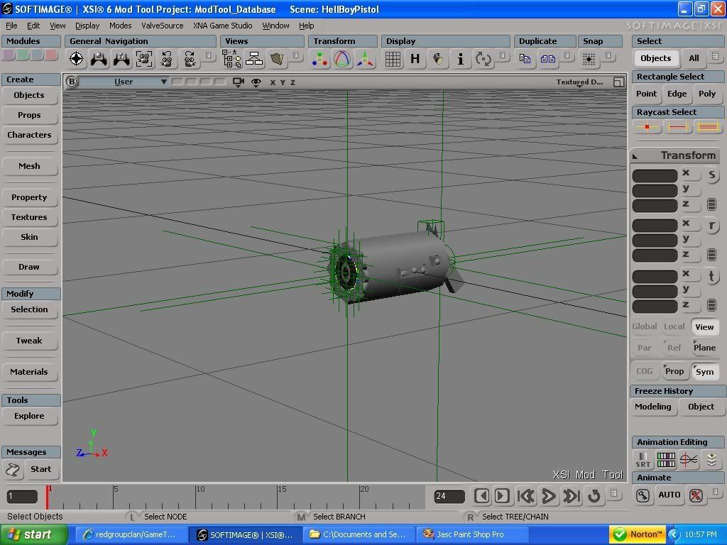This screenshot has width=727, height=545.
Task: Open the Objects create menu
Action: tap(29, 95)
